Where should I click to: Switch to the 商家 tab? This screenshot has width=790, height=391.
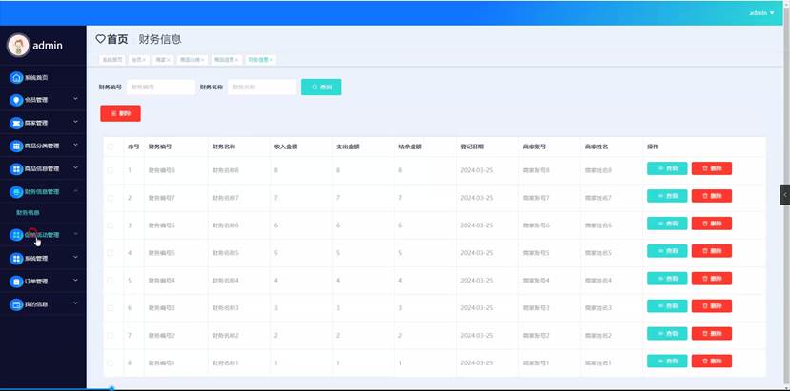[x=163, y=60]
